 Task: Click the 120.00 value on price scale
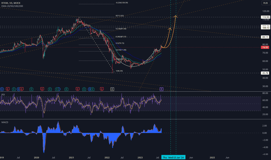click(x=266, y=11)
